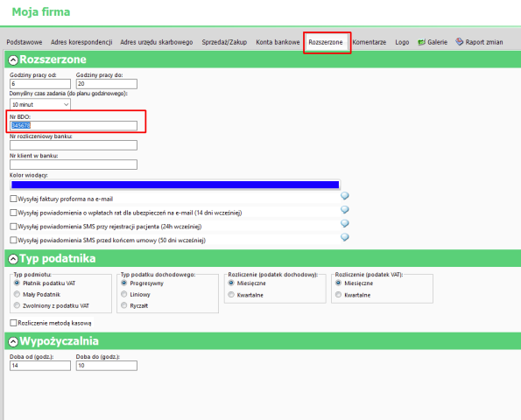Click Nr klient w banku field
Screen dimensions: 521x420
click(74, 164)
